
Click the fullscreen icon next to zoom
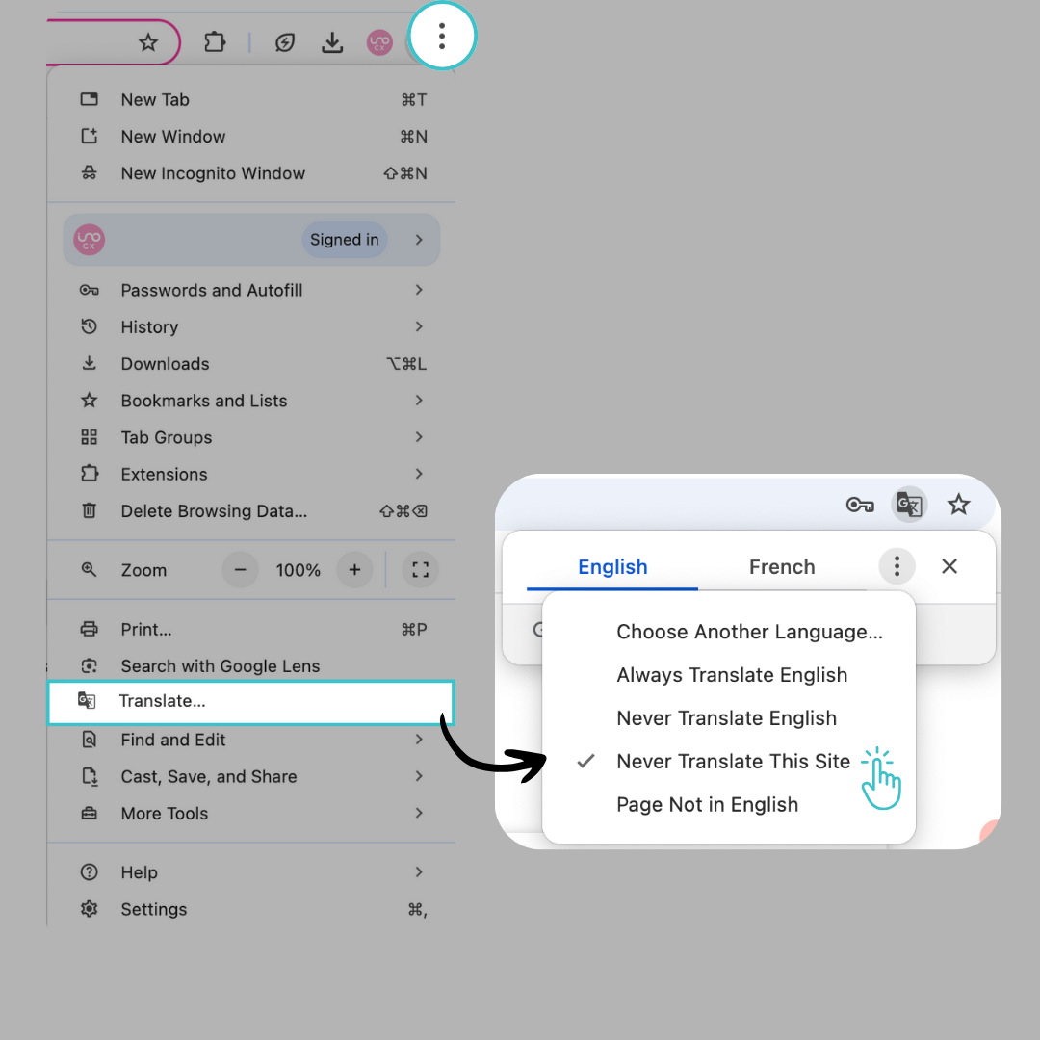click(x=420, y=570)
